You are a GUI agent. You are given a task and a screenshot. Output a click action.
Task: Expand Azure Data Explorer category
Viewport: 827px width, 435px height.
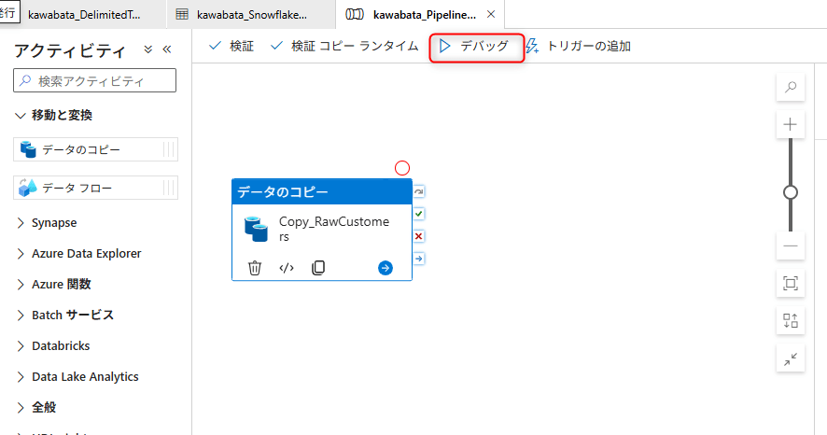(21, 254)
